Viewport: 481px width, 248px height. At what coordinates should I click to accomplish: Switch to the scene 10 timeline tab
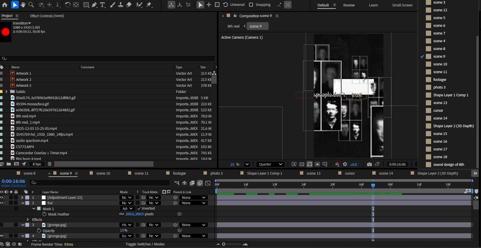click(x=103, y=173)
